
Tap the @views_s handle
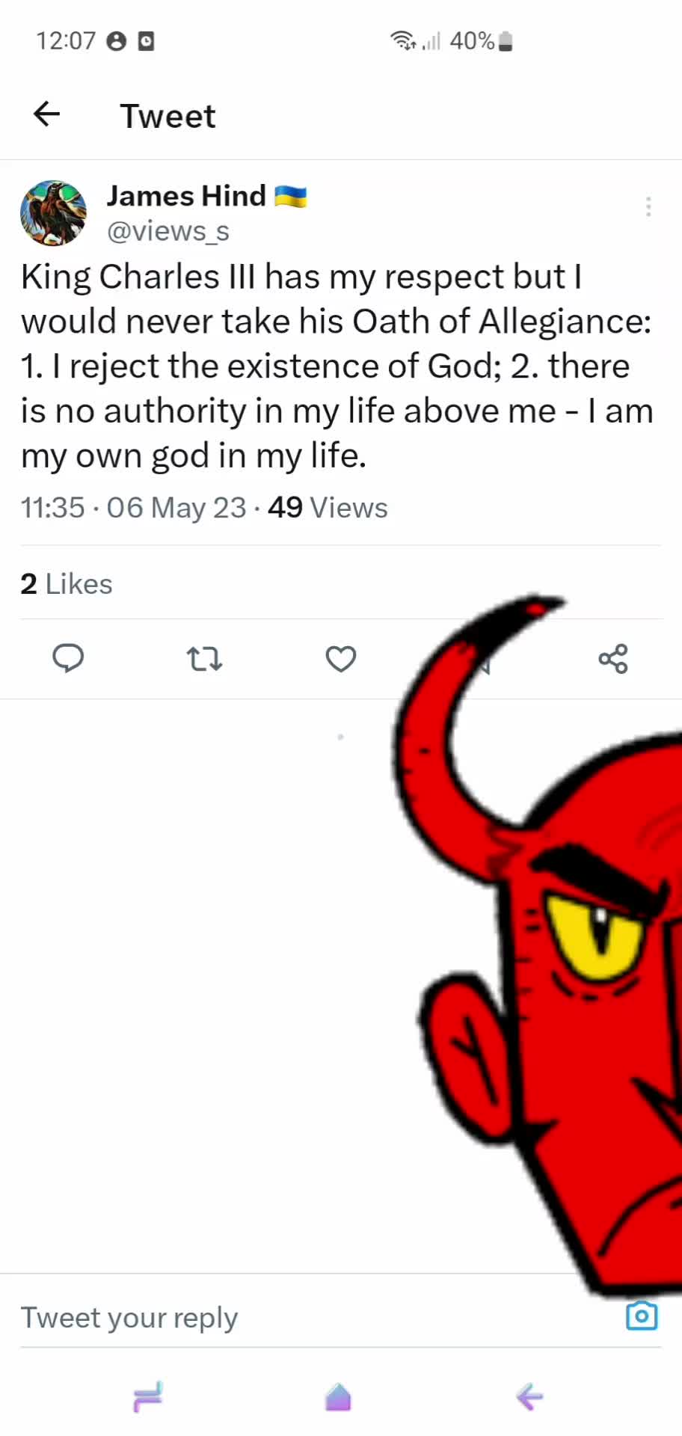(x=168, y=232)
